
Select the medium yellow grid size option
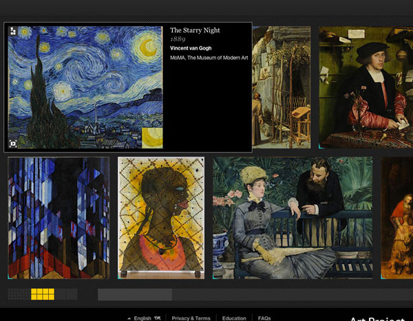(x=43, y=294)
